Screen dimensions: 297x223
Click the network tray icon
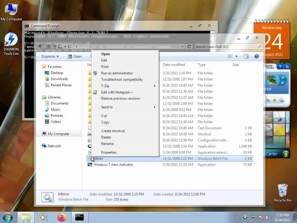253,217
